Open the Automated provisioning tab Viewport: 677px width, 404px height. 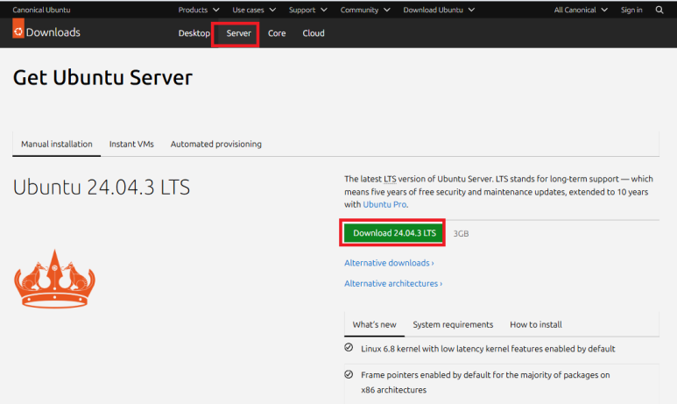click(x=215, y=145)
